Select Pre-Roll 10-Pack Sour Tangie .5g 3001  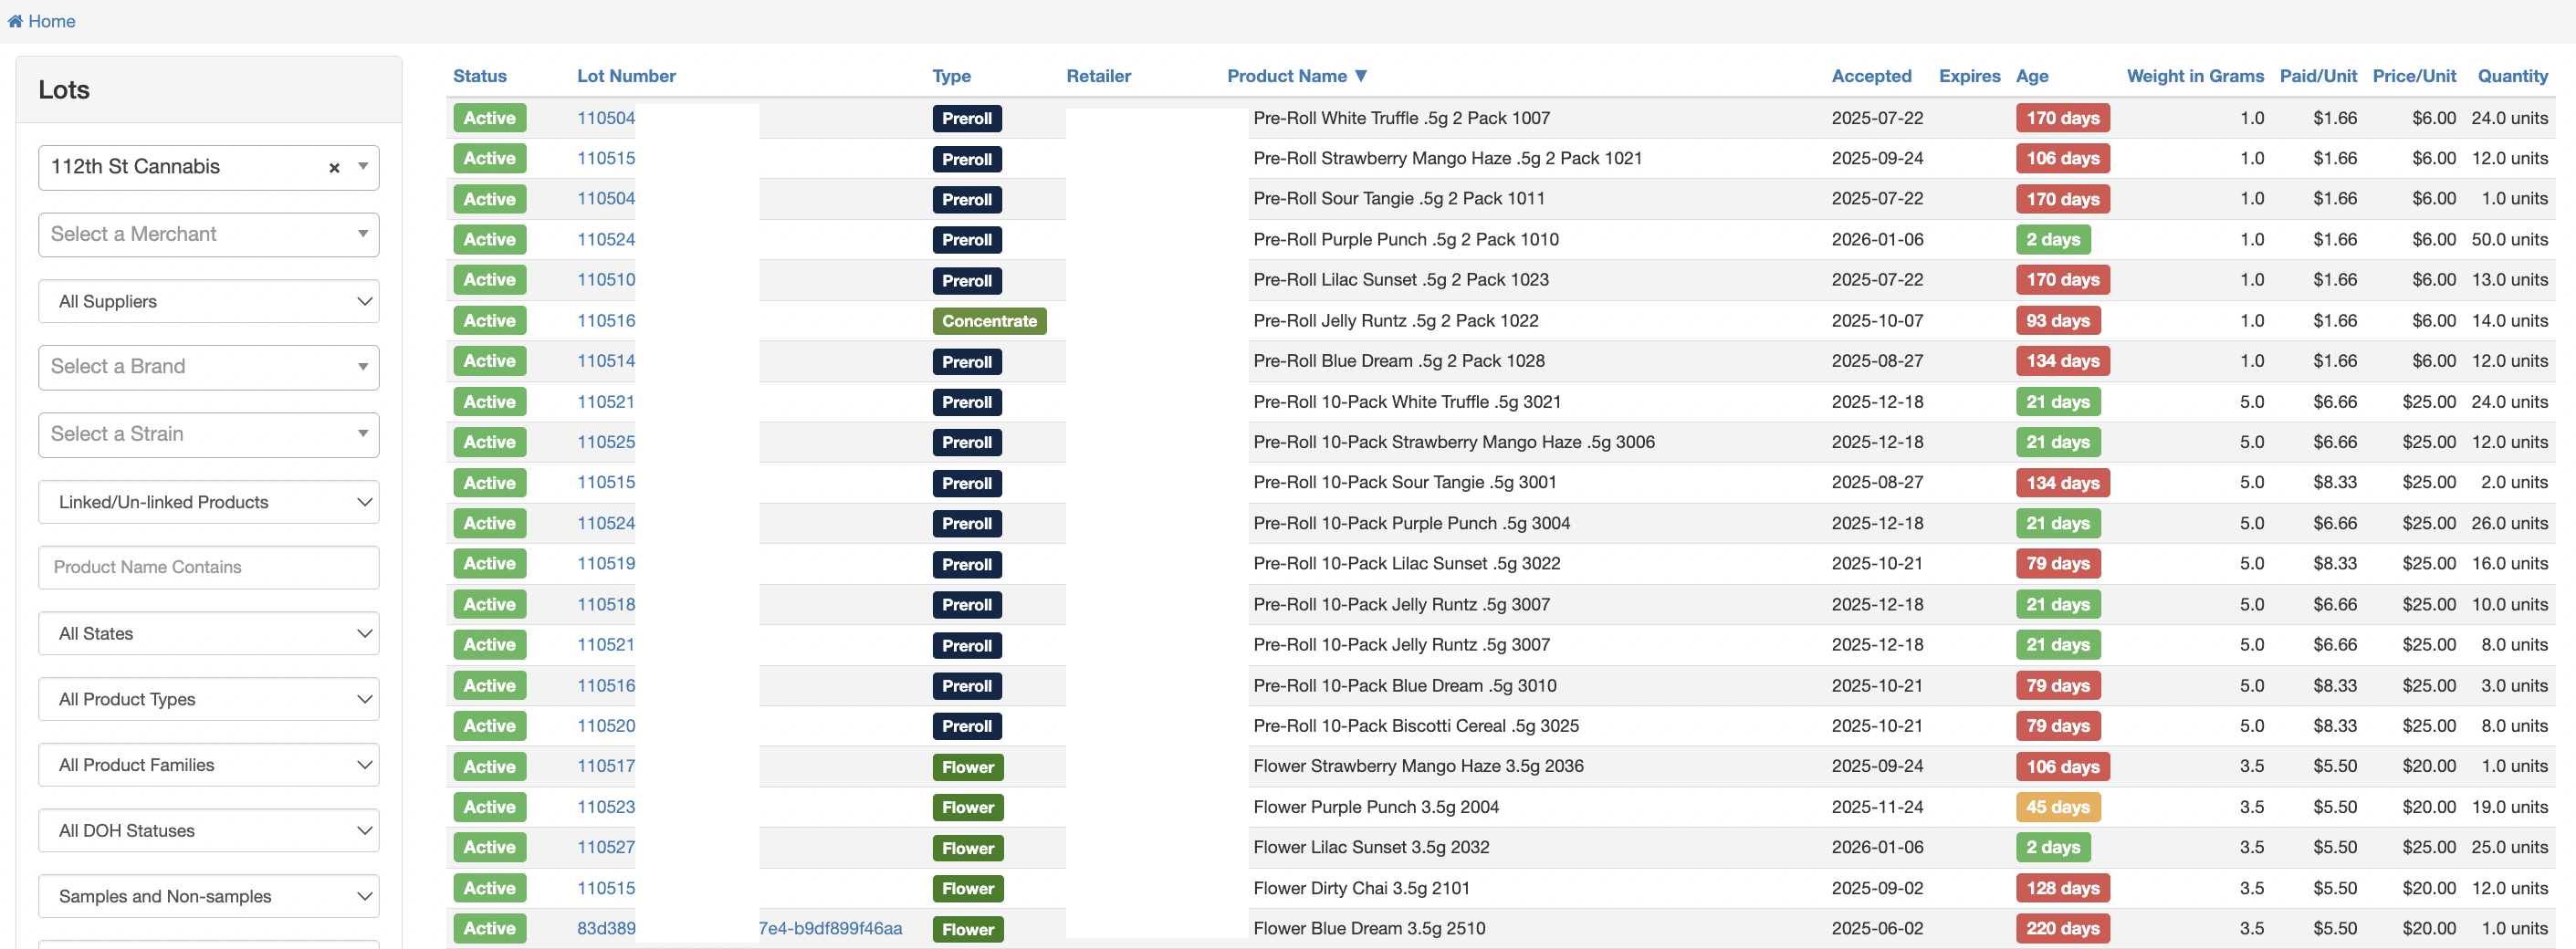[1404, 483]
